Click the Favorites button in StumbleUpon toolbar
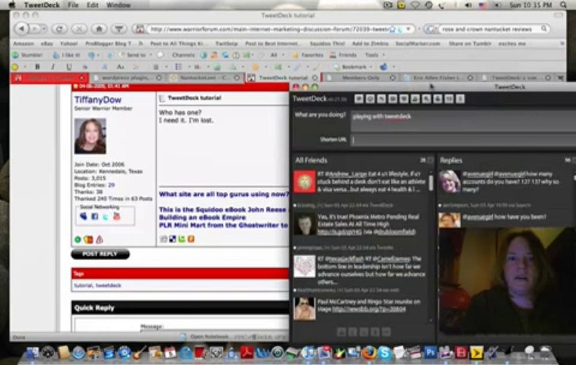The width and height of the screenshot is (576, 365). [308, 55]
